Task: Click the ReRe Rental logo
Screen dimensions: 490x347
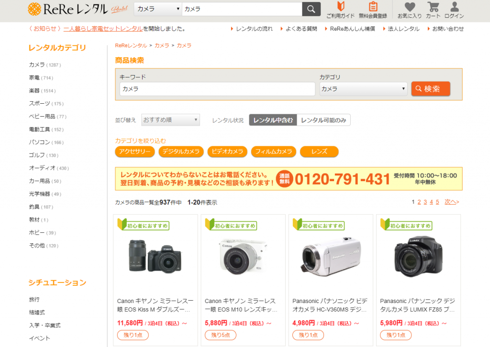Action: coord(78,9)
